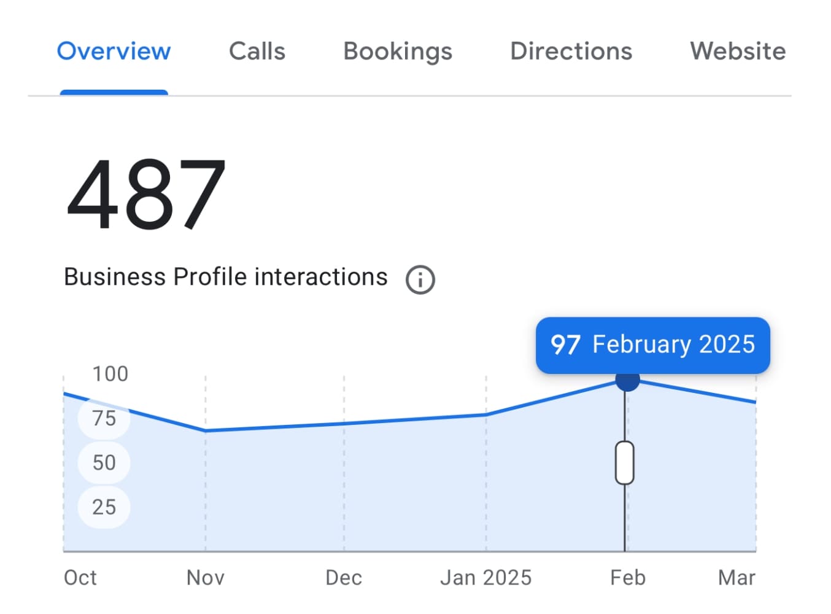
Task: Click the info icon next to Business Profile interactions
Action: tap(420, 279)
